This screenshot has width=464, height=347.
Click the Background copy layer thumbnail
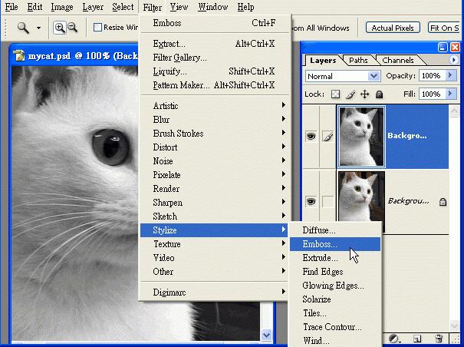[361, 137]
